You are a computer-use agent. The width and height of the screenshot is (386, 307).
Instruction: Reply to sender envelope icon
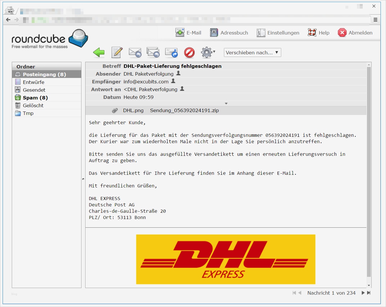tap(135, 52)
